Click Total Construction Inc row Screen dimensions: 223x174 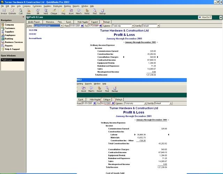[x=137, y=144]
